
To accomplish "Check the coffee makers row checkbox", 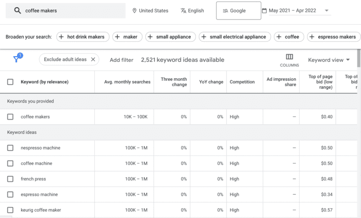I will pyautogui.click(x=10, y=117).
